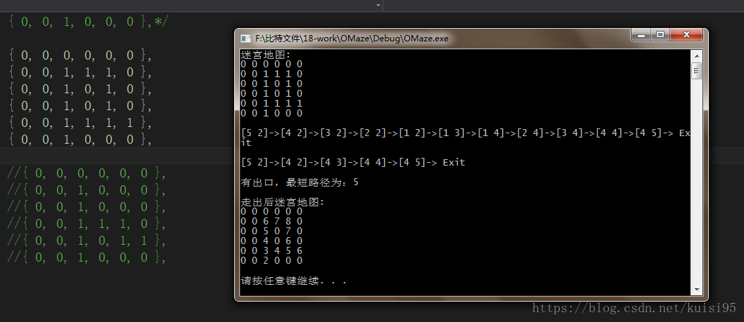Click console row '0 0 4 0 6 0'

[271, 241]
